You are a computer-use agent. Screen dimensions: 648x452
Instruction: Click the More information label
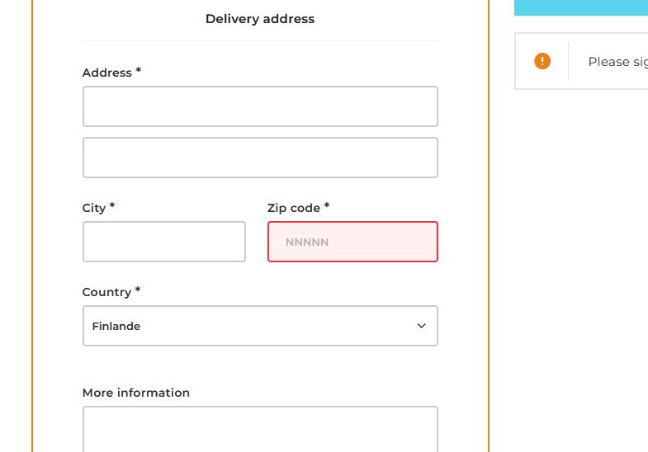[x=136, y=393]
